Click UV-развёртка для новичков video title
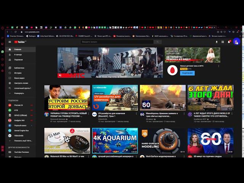Screen dimensions: 244x183 click(111, 115)
